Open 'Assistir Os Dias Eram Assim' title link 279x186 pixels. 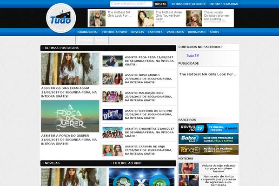pos(69,92)
